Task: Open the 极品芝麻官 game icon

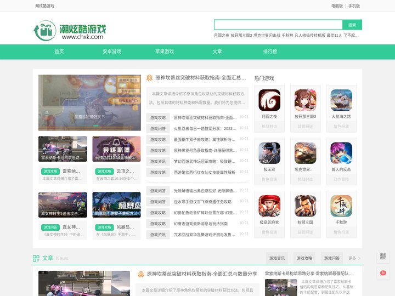Action: click(x=269, y=206)
